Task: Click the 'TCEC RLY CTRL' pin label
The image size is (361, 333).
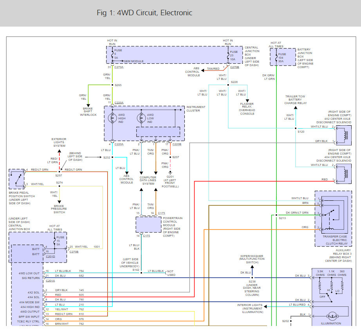Action: point(28,322)
